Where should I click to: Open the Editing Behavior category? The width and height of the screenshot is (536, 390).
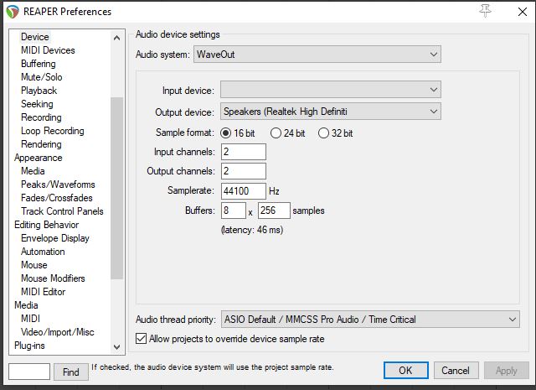tap(47, 225)
